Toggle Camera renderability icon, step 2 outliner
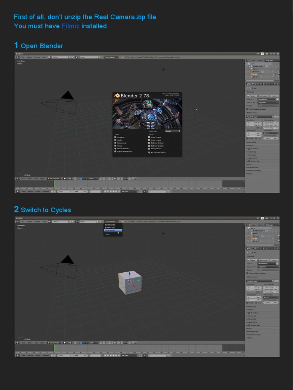293x390 pixels. pos(279,236)
